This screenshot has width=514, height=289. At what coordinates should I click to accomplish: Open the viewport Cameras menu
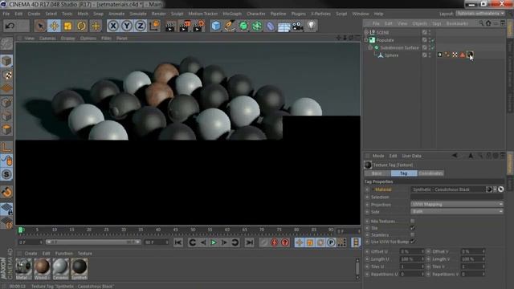tap(47, 39)
